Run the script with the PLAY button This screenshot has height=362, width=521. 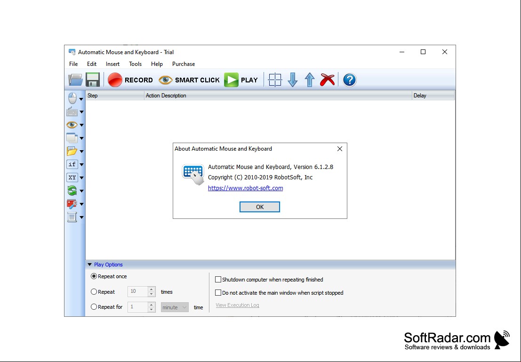coord(241,80)
